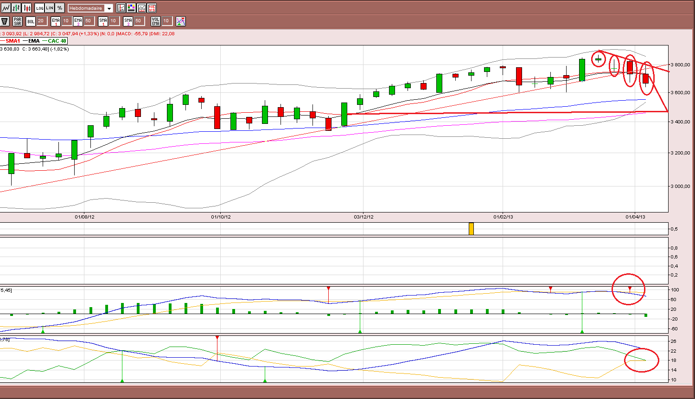Click the chart cursor crosshair icon
695x399 pixels.
click(121, 8)
